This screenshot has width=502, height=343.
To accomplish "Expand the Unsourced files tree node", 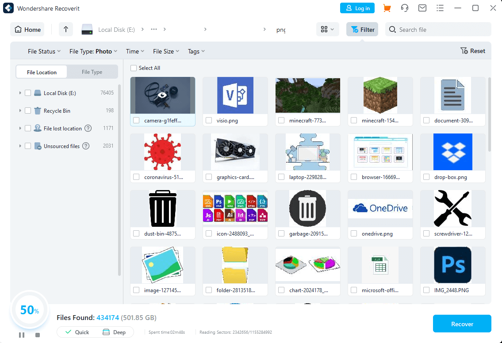I will (20, 146).
